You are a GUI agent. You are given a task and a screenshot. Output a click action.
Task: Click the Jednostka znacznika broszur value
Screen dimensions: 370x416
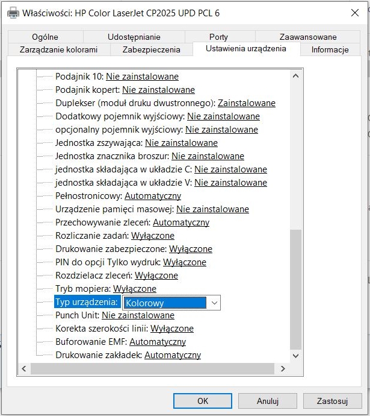208,156
